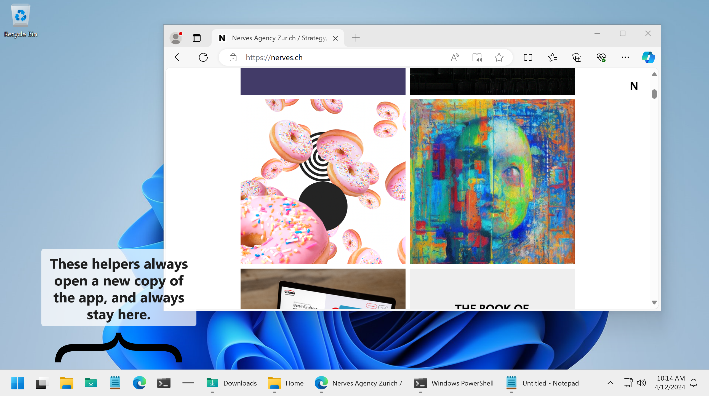Add page to favorites star icon

[499, 57]
